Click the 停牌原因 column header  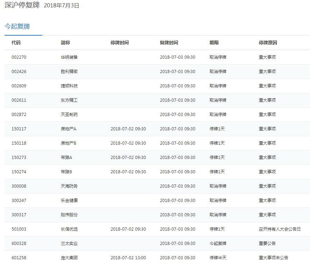(268, 43)
